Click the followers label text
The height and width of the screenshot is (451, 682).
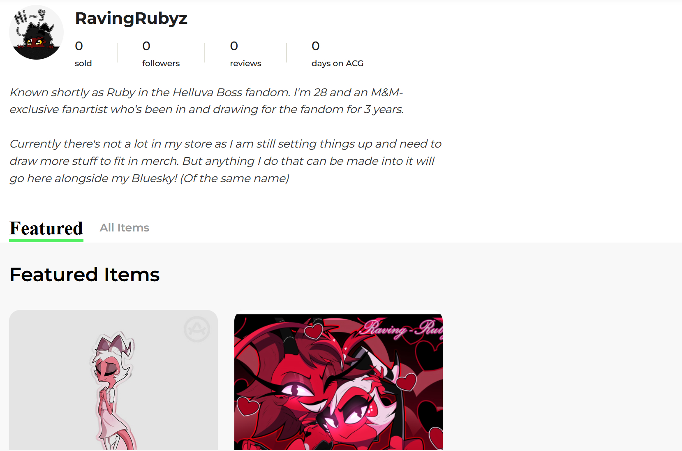click(x=161, y=63)
